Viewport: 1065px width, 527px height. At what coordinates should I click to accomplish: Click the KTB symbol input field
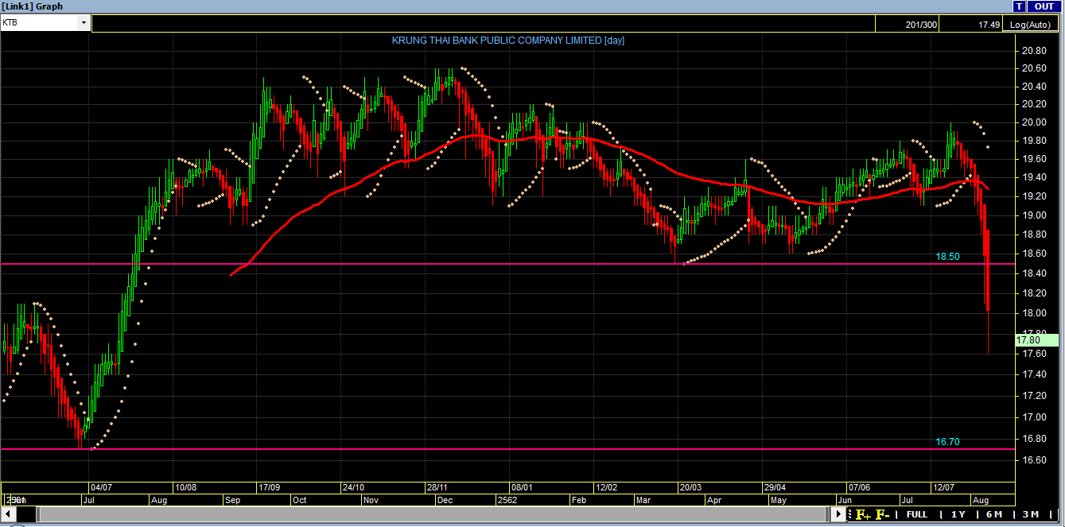(x=40, y=23)
